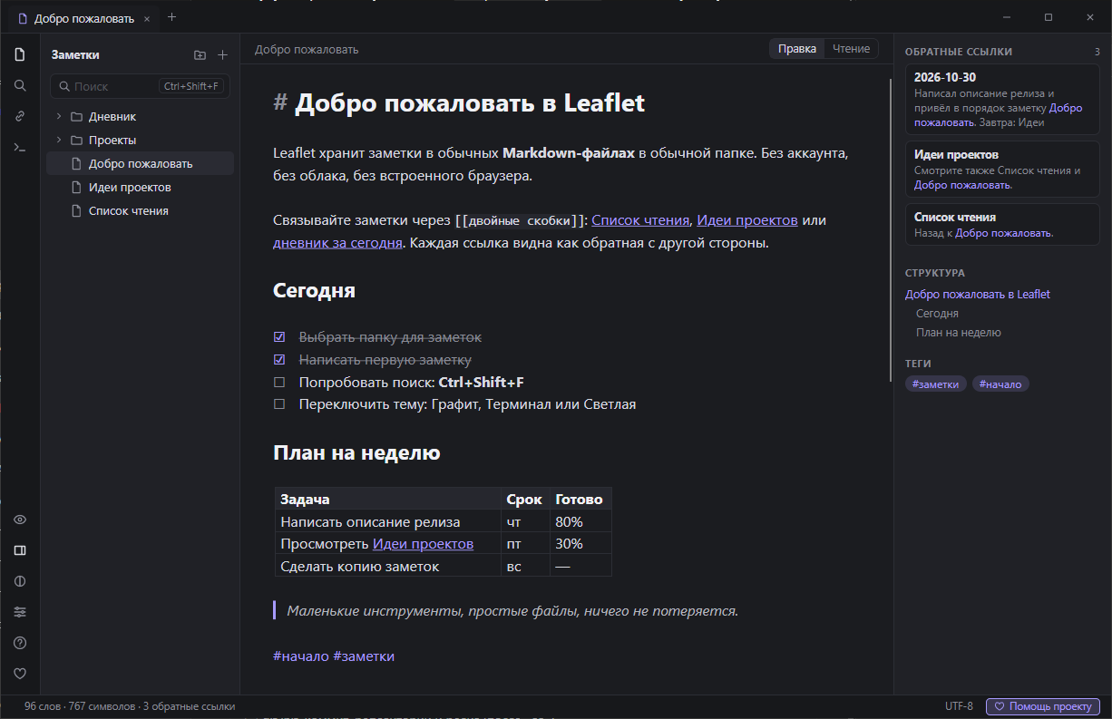Switch theme with the half-circle contrast icon
Image resolution: width=1112 pixels, height=719 pixels.
[20, 581]
